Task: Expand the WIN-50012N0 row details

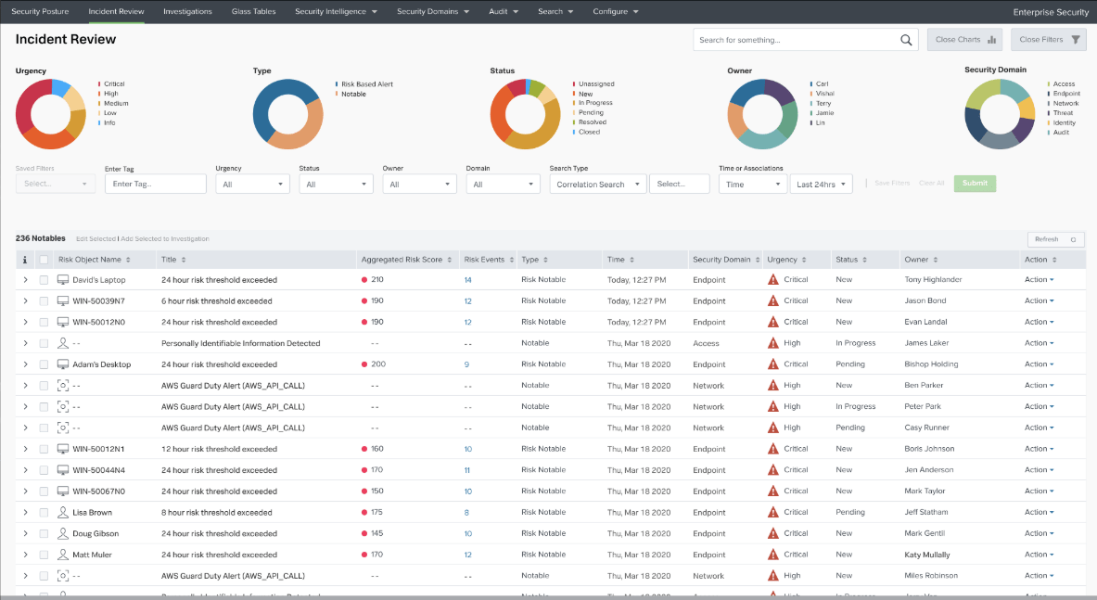Action: 25,322
